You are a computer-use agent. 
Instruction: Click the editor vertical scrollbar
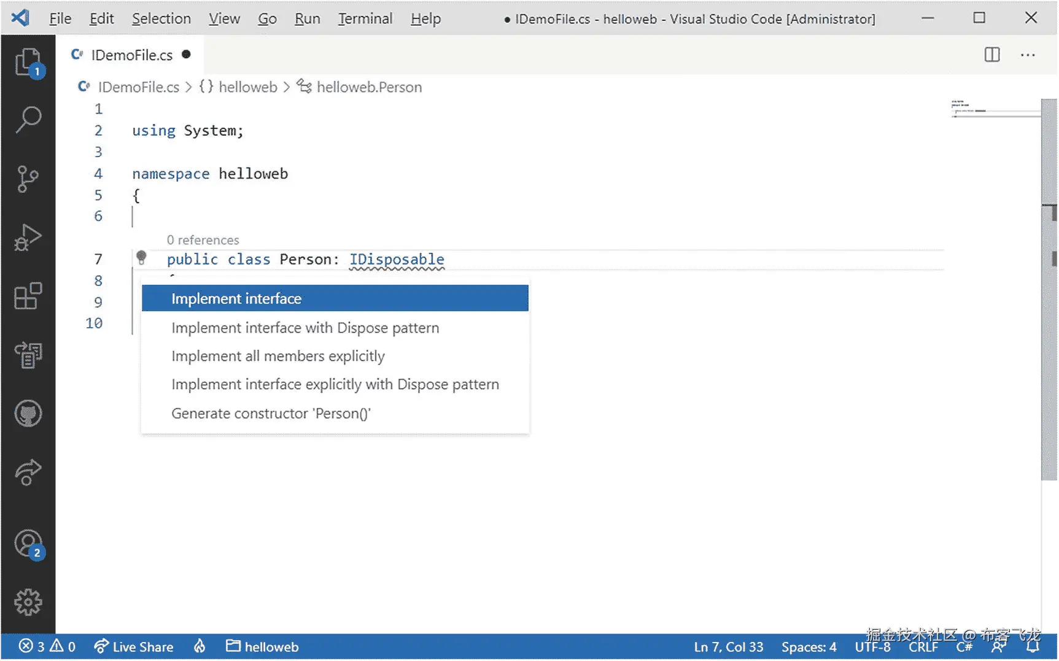[x=1049, y=290]
